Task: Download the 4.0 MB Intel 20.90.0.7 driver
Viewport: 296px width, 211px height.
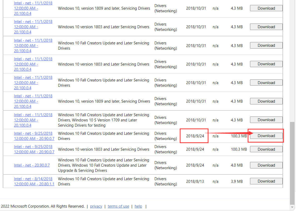Action: pos(266,165)
